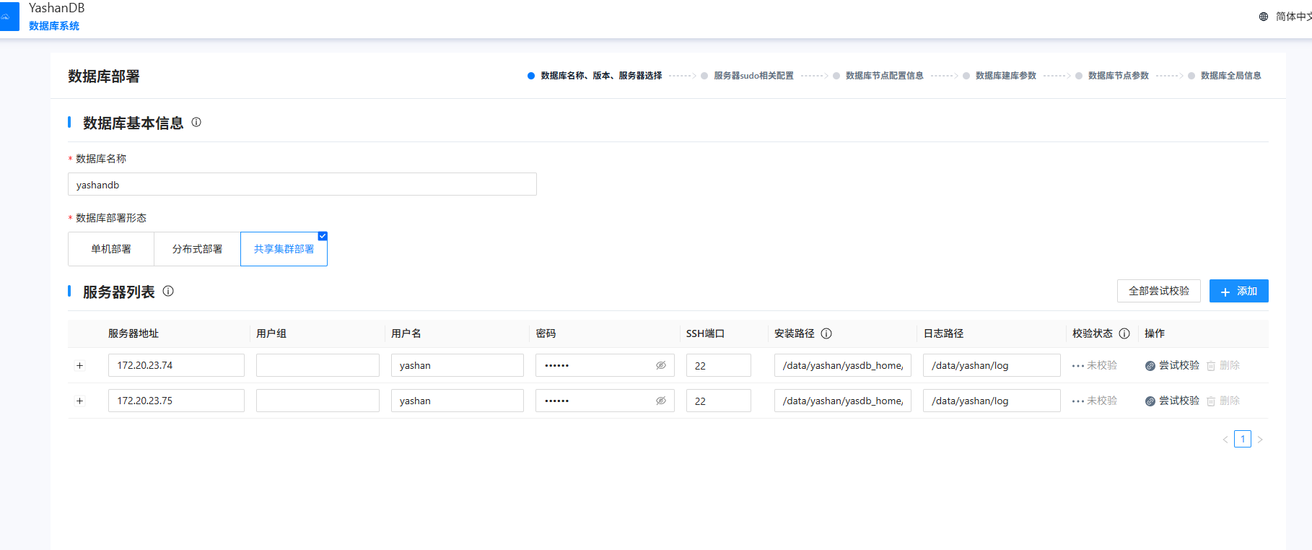The width and height of the screenshot is (1312, 550).
Task: Delete the 172.20.23.74 server row
Action: pyautogui.click(x=1223, y=366)
